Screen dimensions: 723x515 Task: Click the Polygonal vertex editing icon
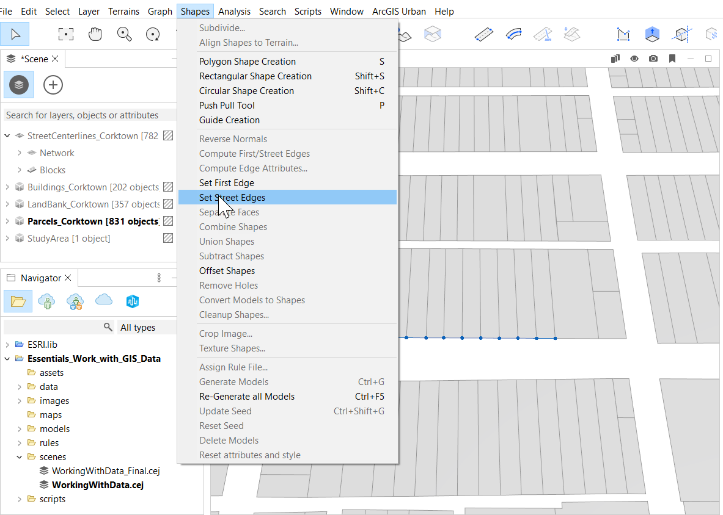[623, 34]
